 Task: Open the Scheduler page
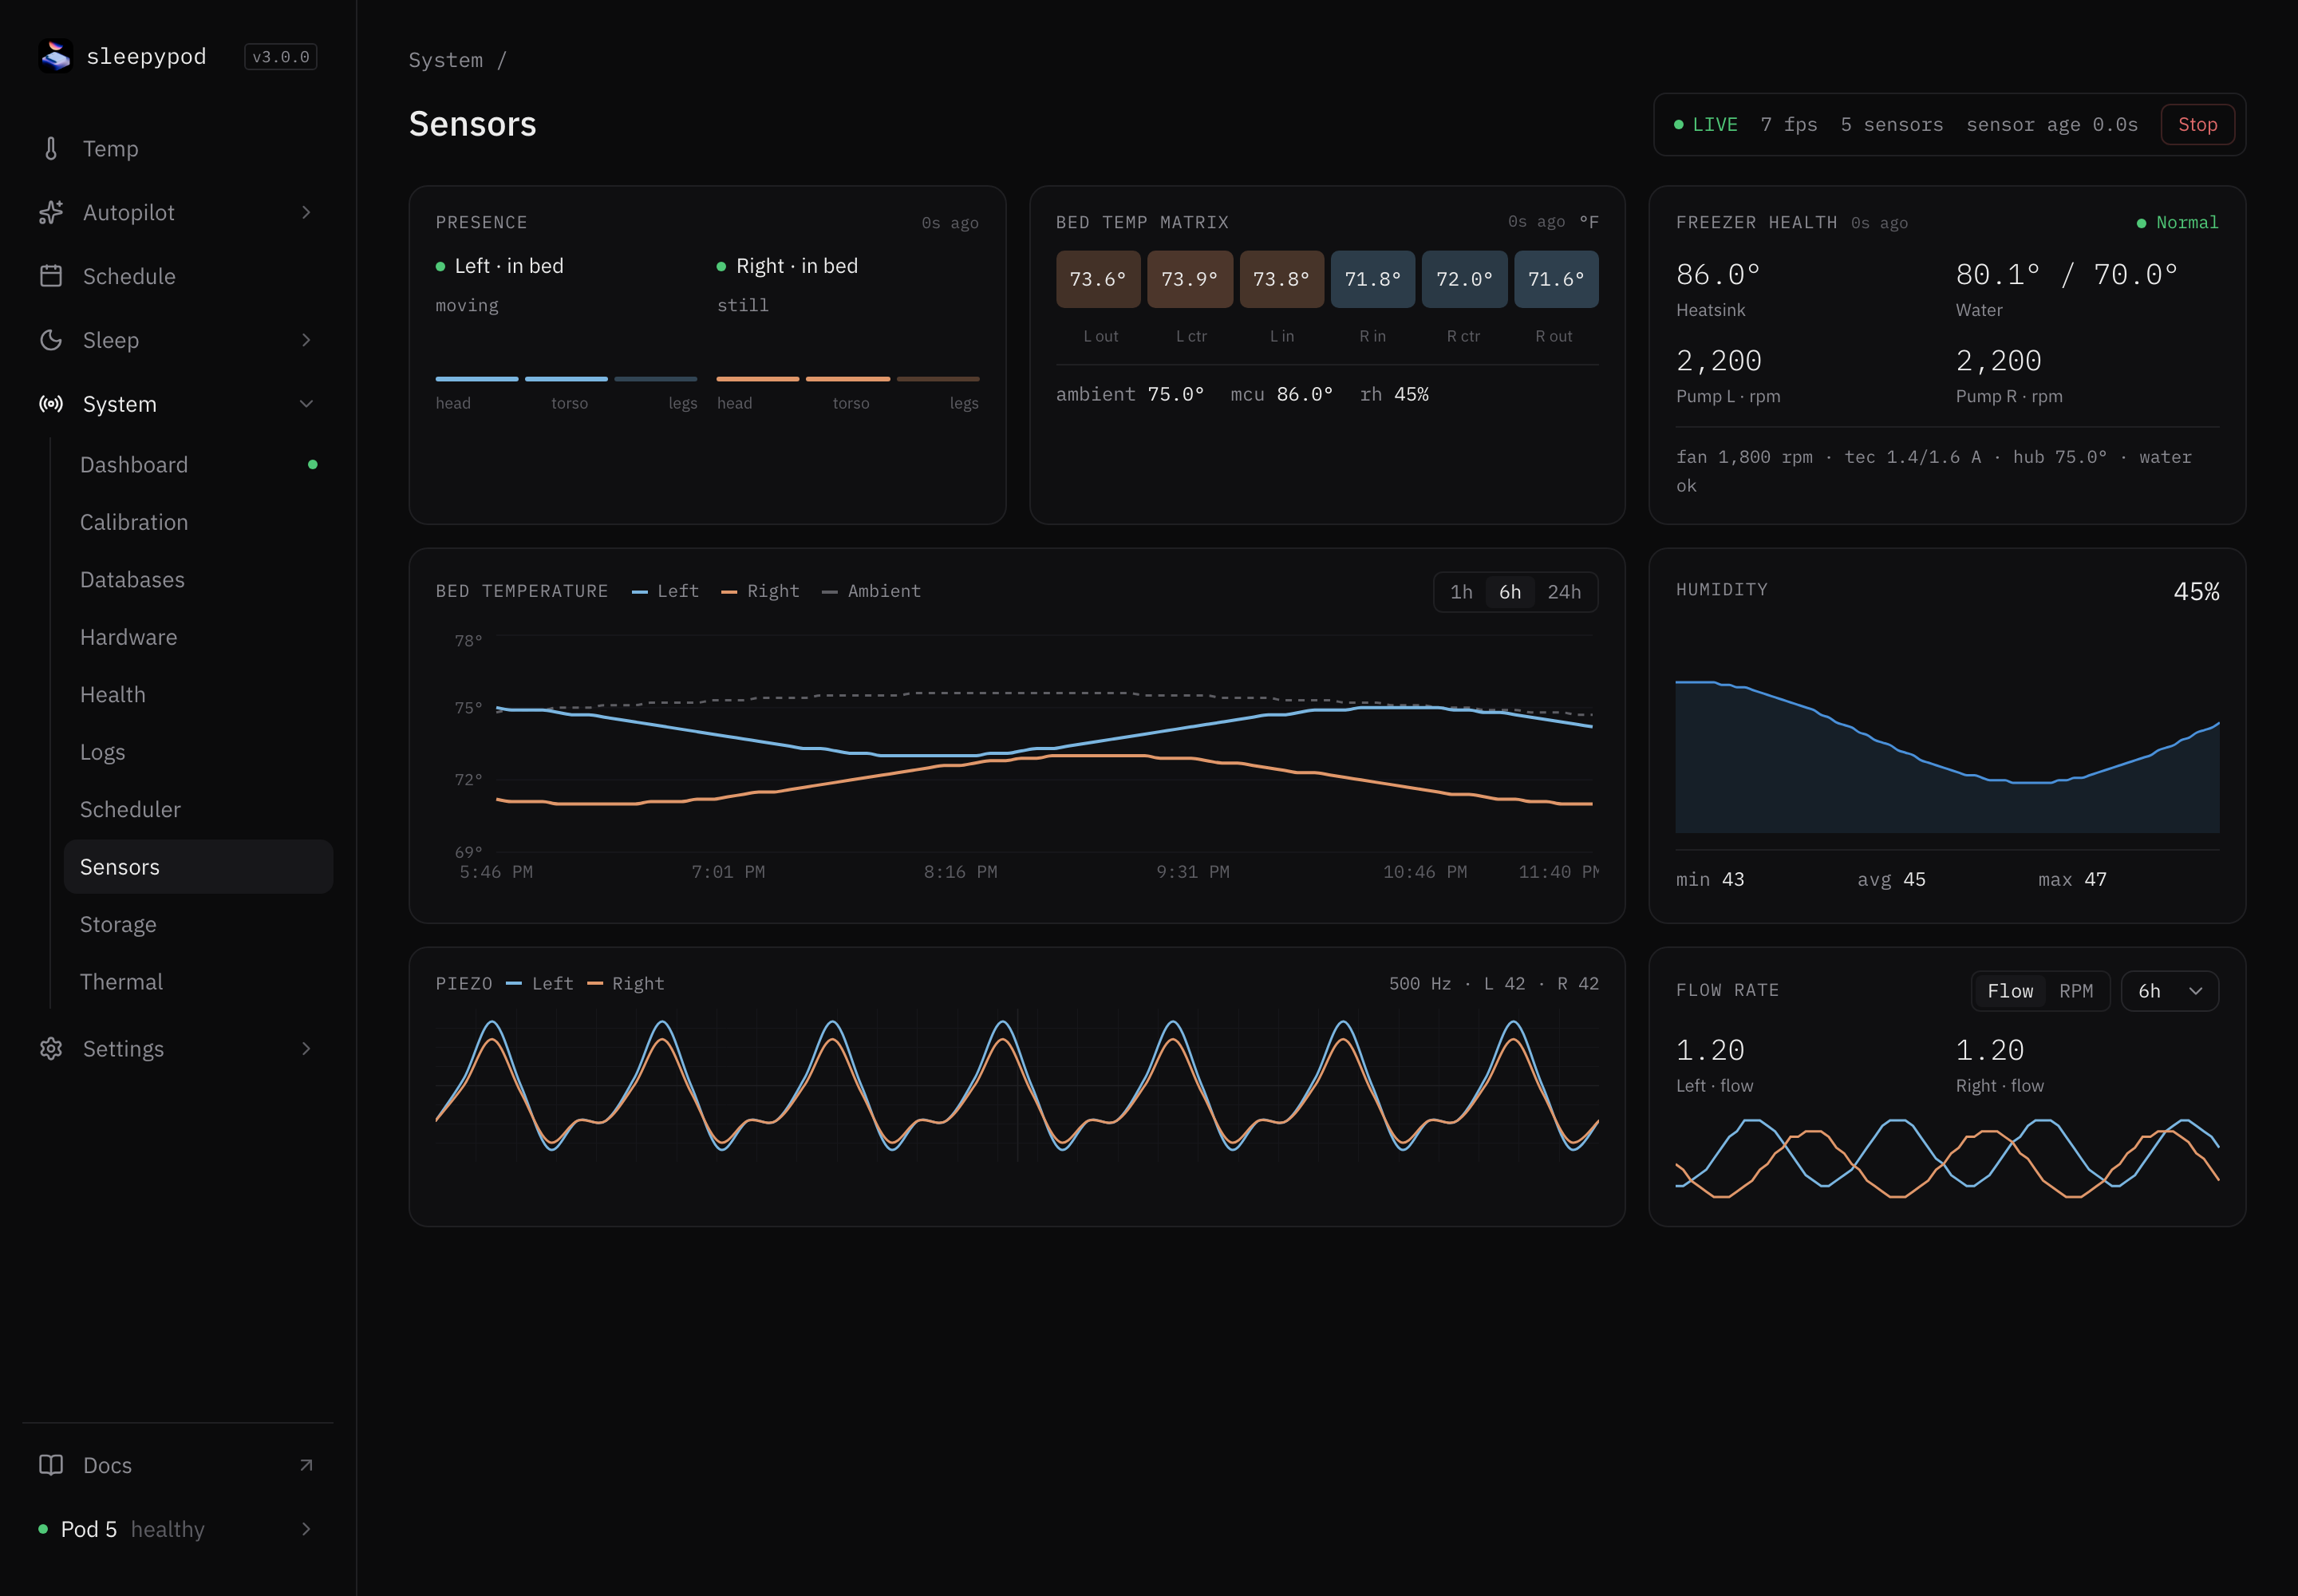tap(198, 809)
